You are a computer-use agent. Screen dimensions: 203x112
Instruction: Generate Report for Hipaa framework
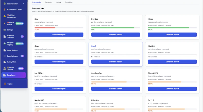(172, 35)
